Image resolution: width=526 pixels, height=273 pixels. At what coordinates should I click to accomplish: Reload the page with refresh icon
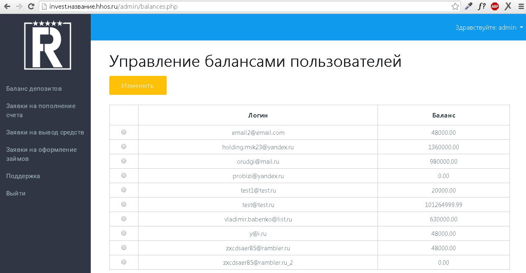tap(31, 6)
